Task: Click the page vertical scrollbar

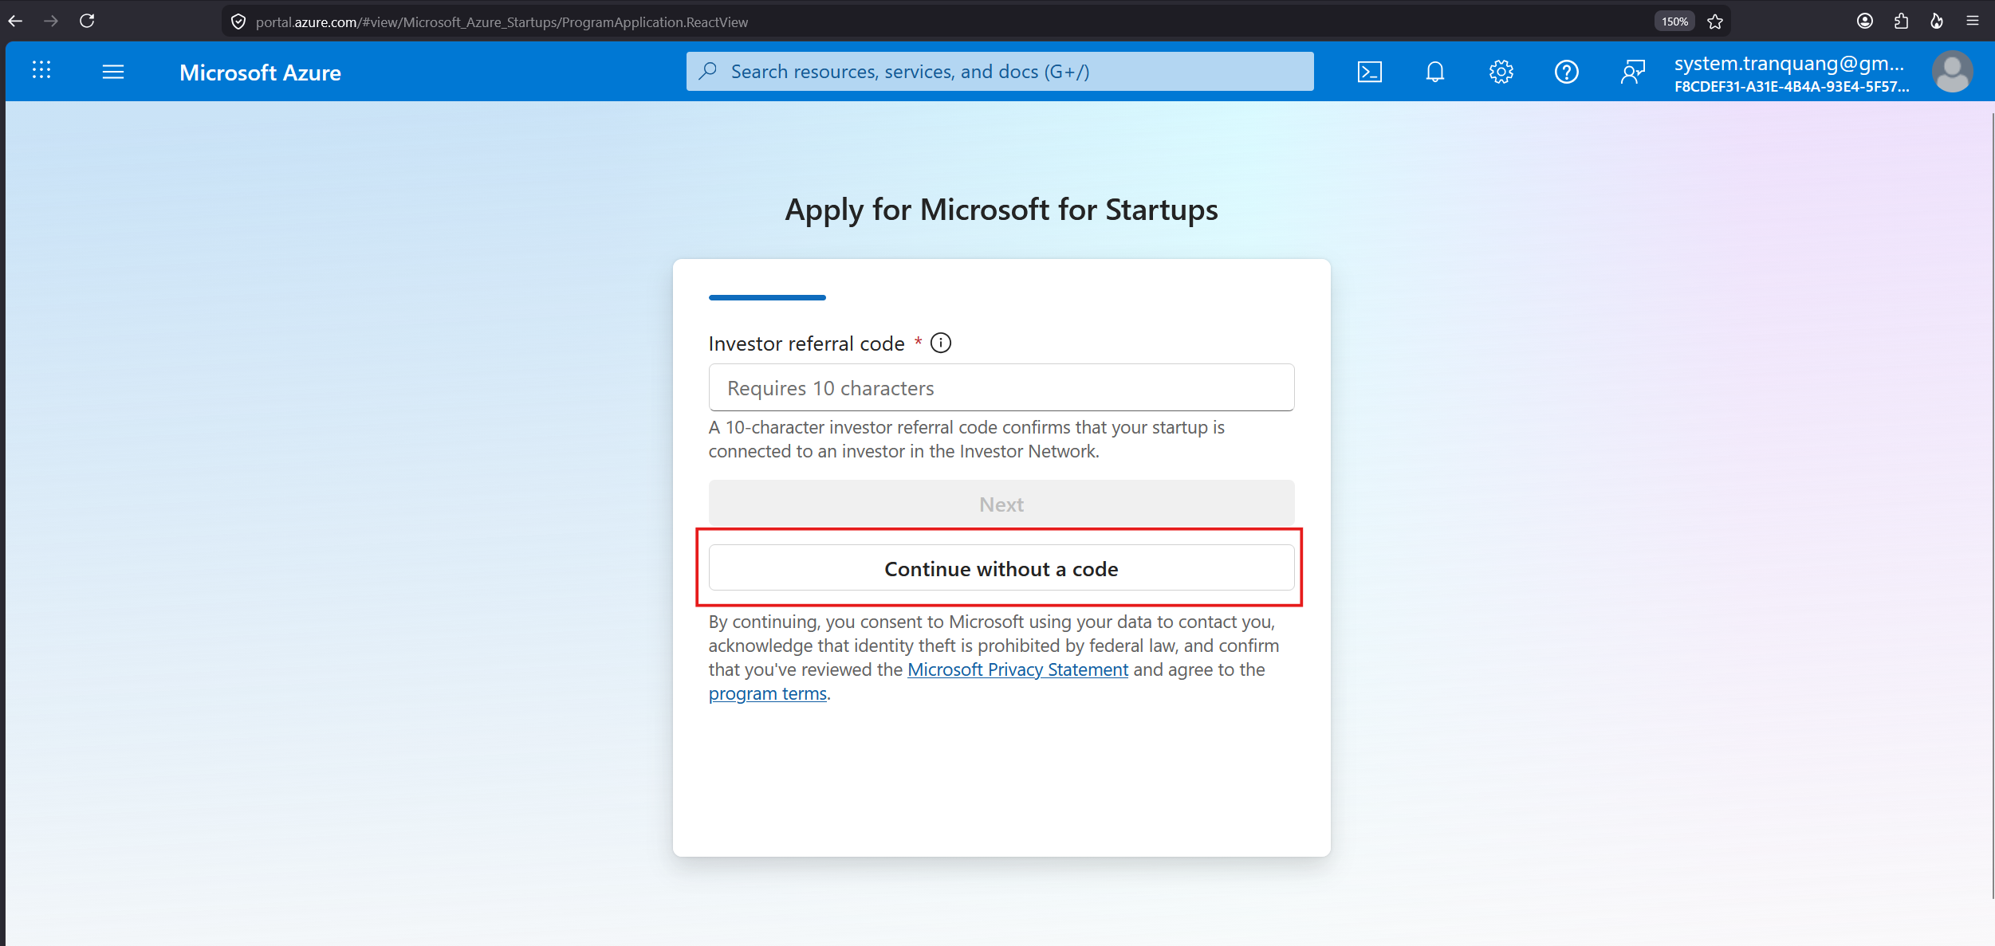Action: [x=1992, y=506]
